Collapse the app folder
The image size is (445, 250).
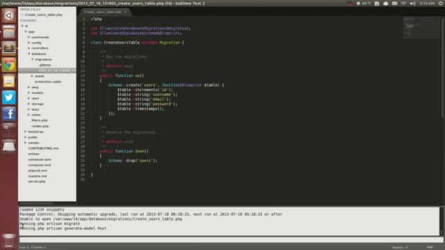click(26, 31)
